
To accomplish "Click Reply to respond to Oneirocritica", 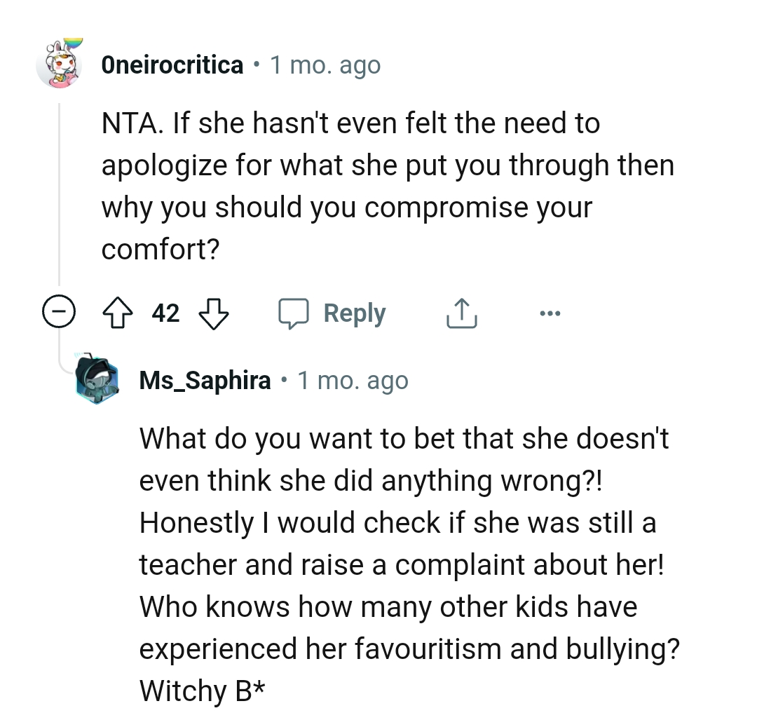I will 354,313.
